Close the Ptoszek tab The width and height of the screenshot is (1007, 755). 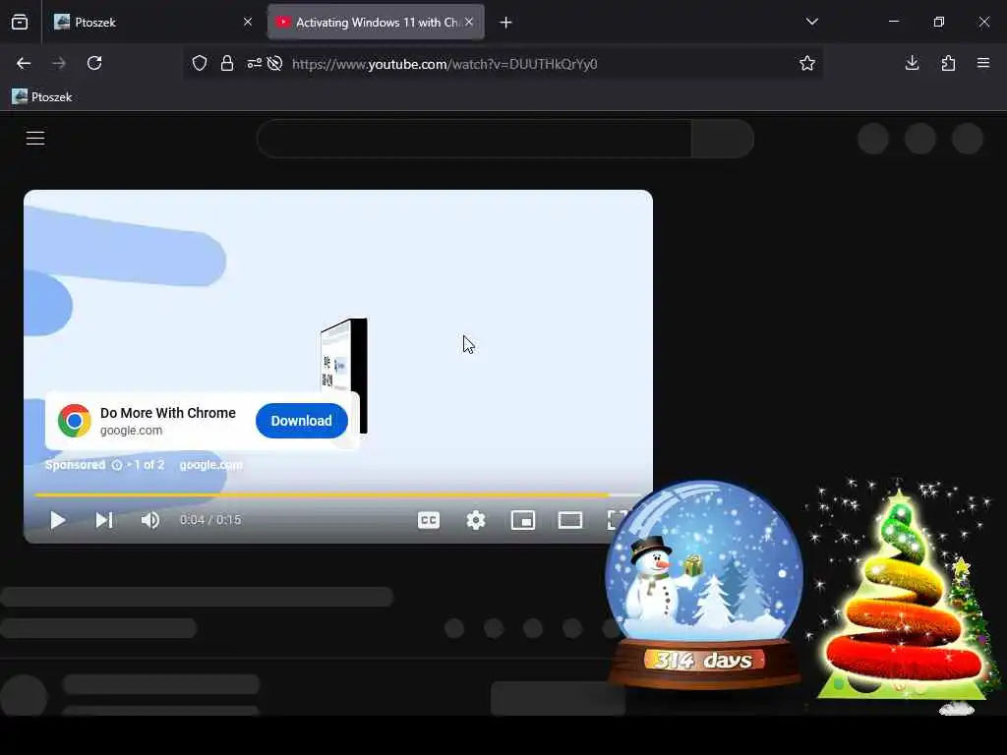248,23
